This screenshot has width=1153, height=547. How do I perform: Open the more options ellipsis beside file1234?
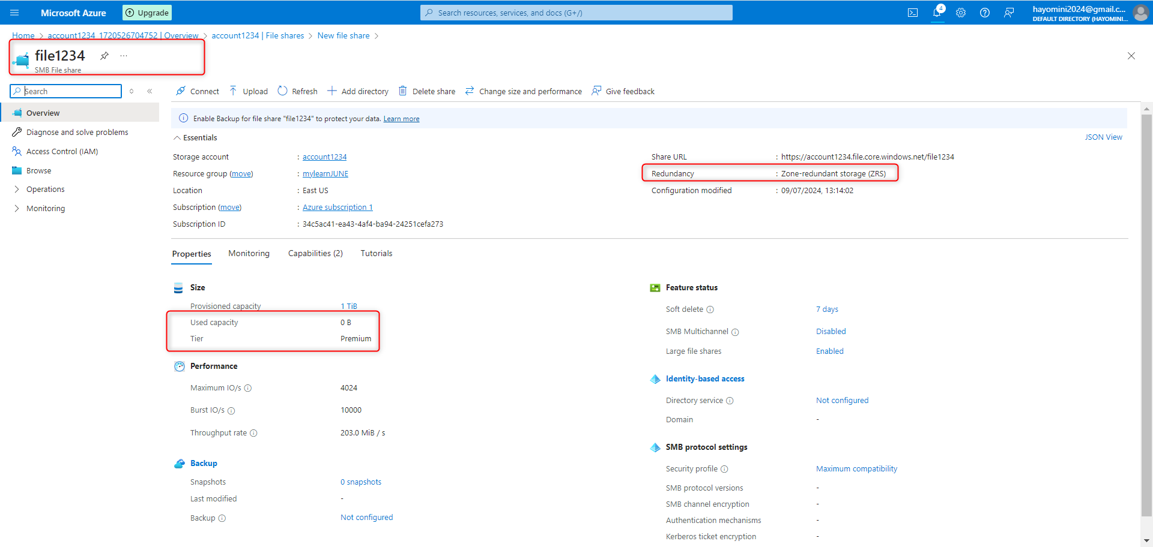124,56
